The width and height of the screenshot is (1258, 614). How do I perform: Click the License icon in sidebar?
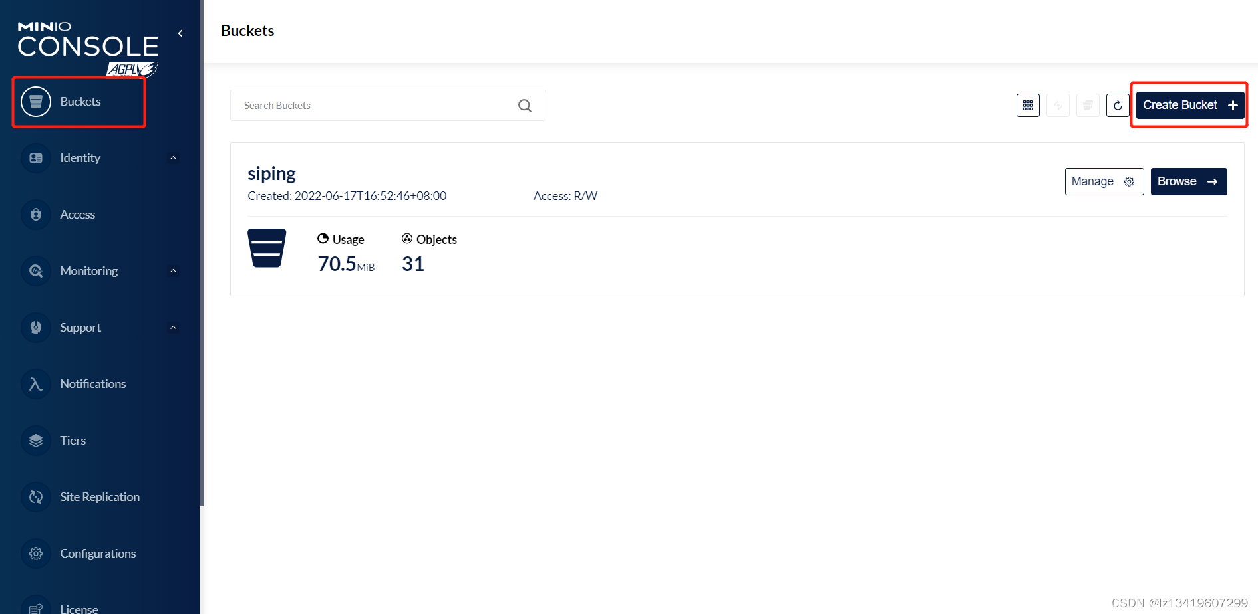[x=36, y=606]
